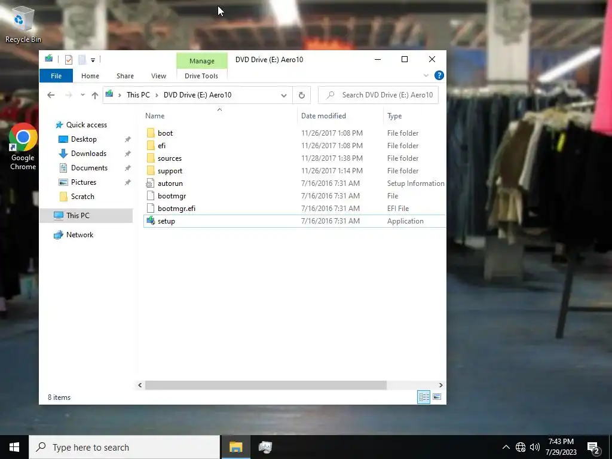Click the pin icon next to Downloads
612x459 pixels.
click(x=127, y=154)
